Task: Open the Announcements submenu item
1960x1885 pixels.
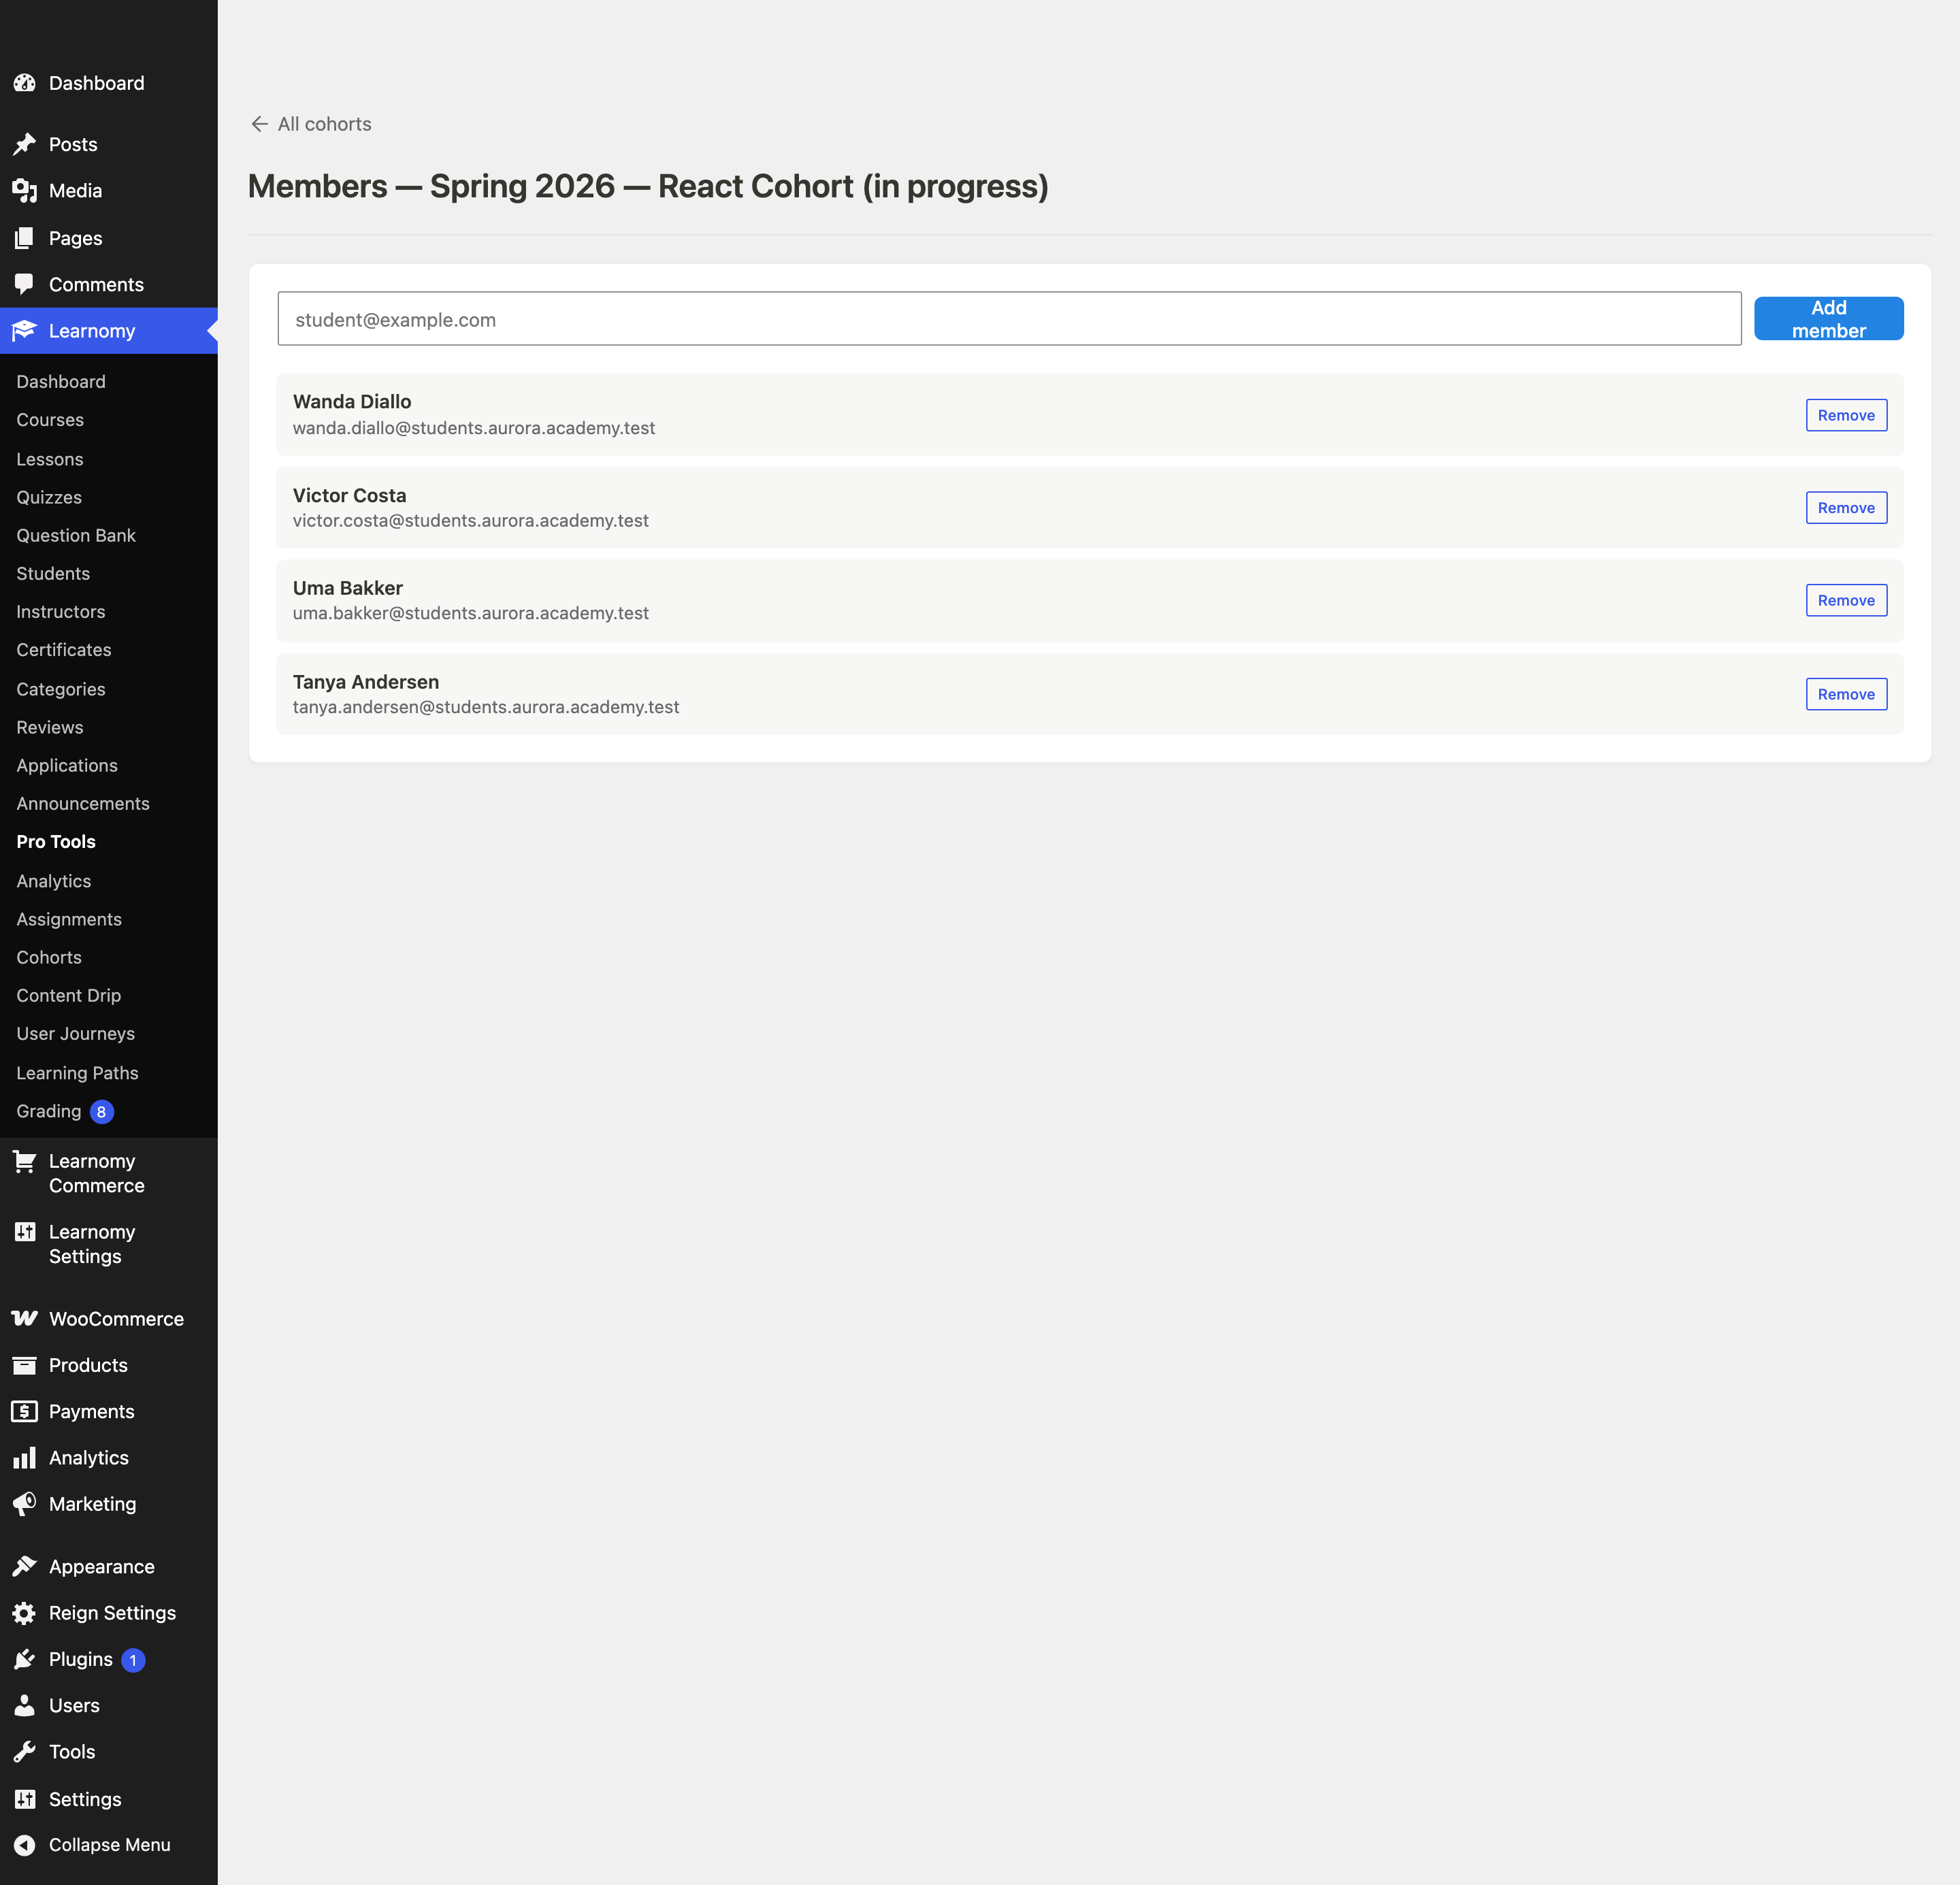Action: tap(83, 803)
